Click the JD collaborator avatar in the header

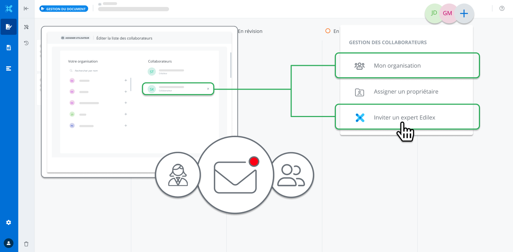[434, 13]
